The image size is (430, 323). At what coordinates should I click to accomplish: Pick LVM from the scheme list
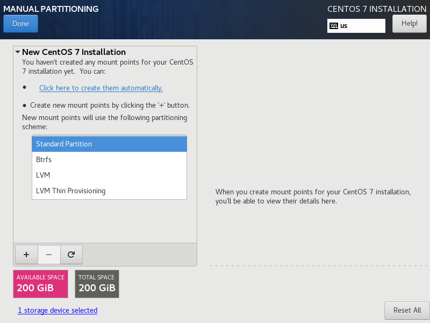tap(109, 175)
